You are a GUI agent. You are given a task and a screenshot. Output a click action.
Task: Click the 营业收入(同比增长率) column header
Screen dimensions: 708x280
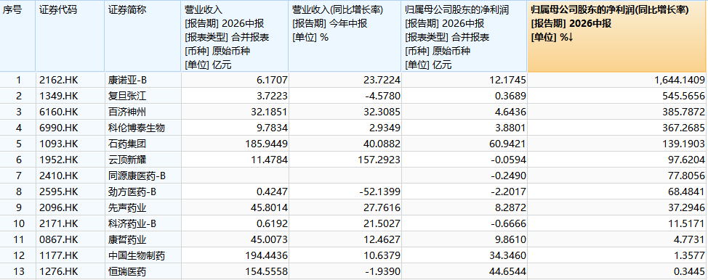(345, 36)
